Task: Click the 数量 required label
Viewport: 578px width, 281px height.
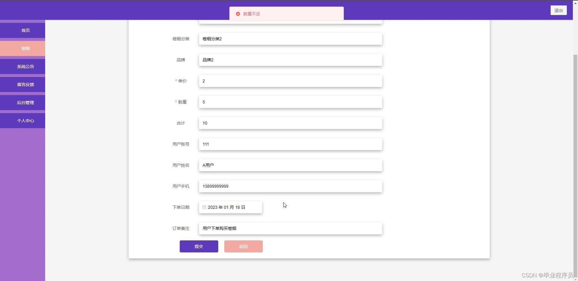Action: pos(181,102)
